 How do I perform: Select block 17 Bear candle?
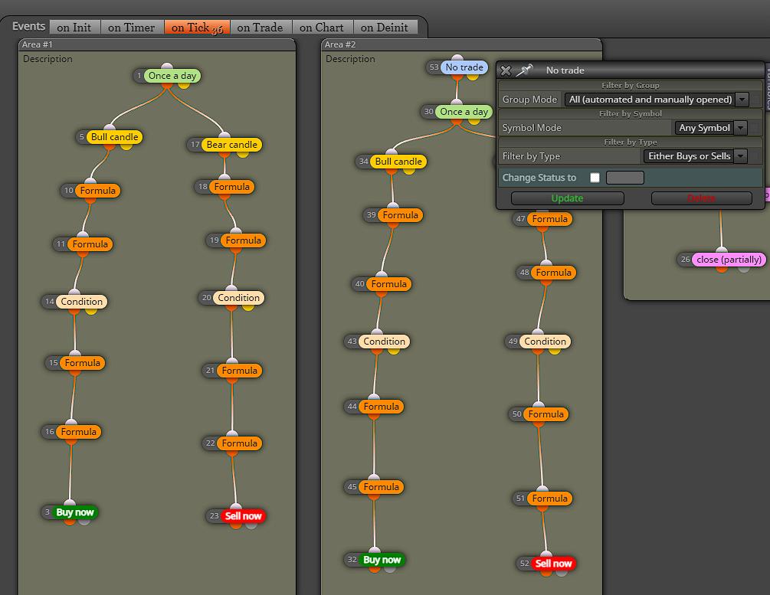232,145
